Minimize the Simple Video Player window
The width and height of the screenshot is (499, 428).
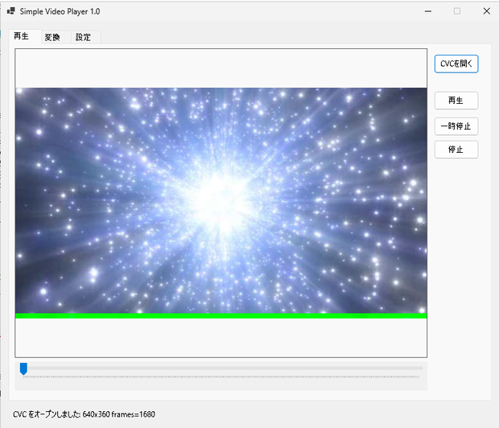pyautogui.click(x=428, y=11)
